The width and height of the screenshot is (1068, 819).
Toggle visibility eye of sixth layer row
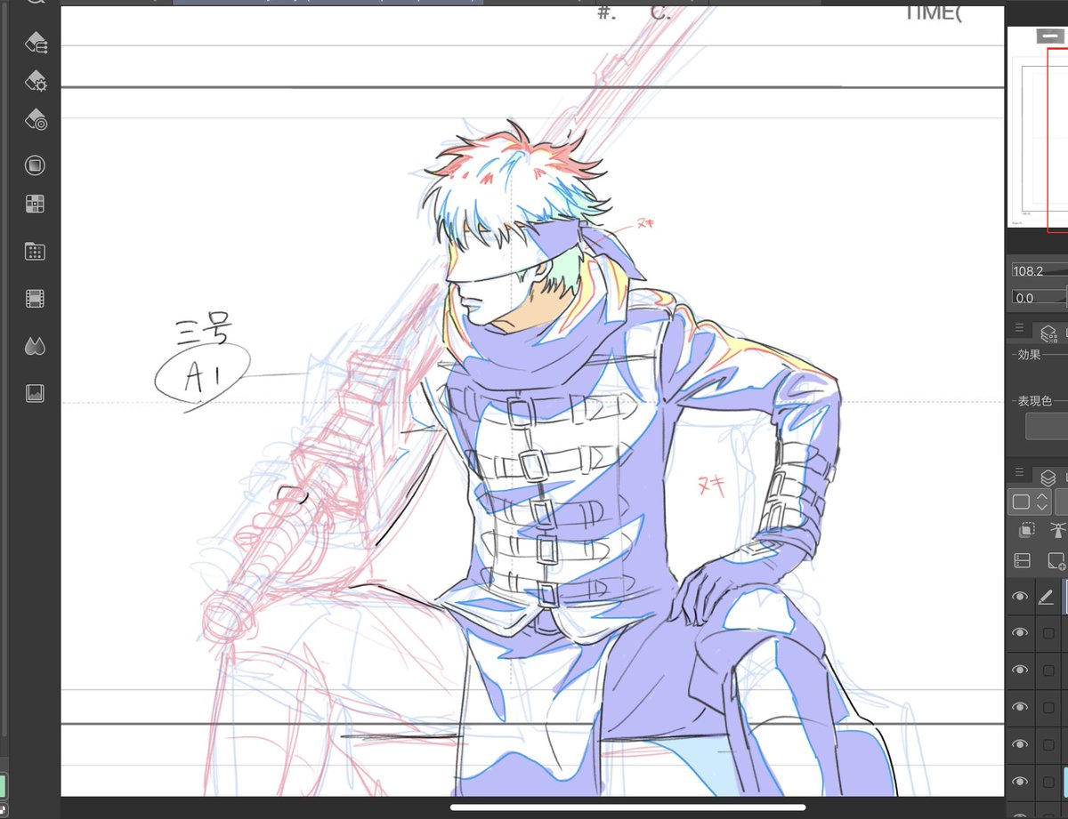coord(1020,781)
